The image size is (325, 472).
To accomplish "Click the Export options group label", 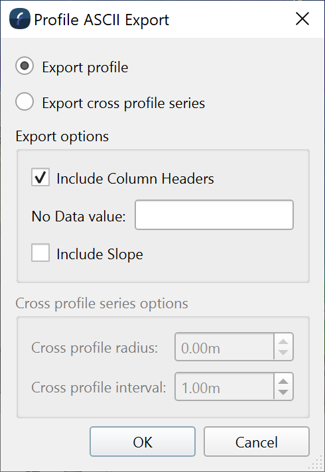I will point(62,137).
